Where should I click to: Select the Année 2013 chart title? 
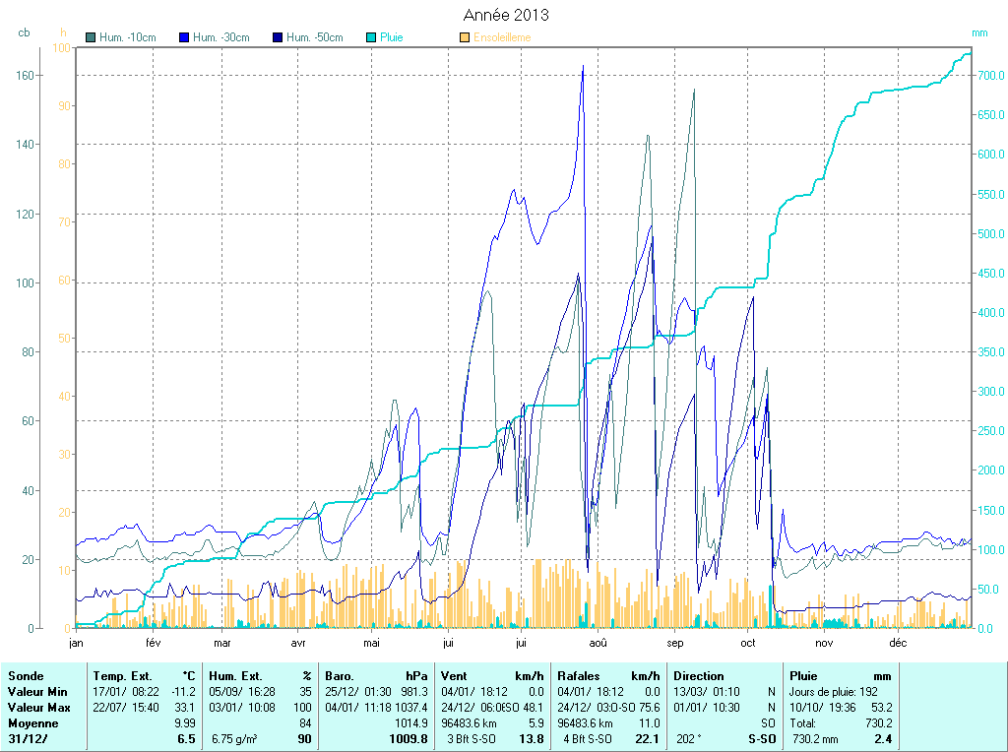click(506, 15)
